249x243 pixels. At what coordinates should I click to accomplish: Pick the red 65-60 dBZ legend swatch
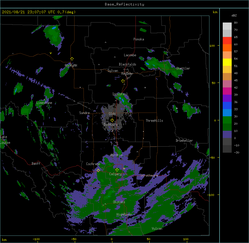tap(227, 41)
